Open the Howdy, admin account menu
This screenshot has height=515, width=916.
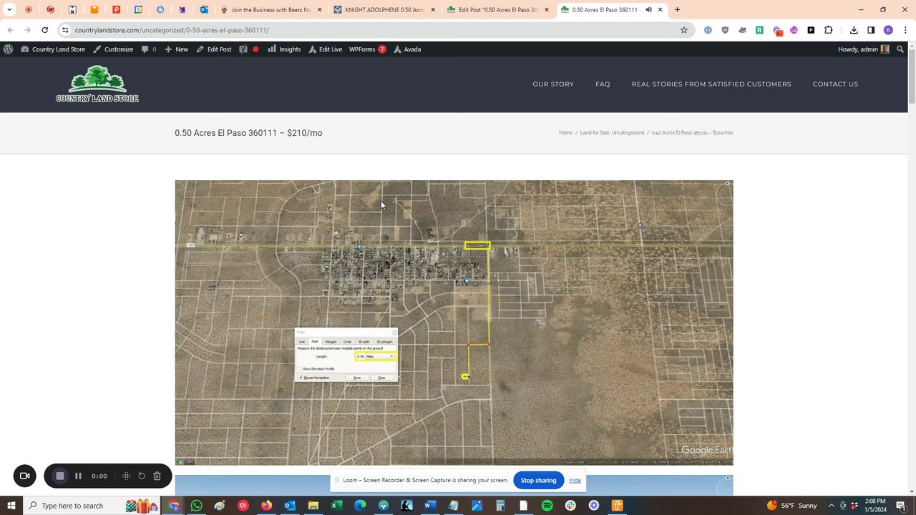click(863, 49)
